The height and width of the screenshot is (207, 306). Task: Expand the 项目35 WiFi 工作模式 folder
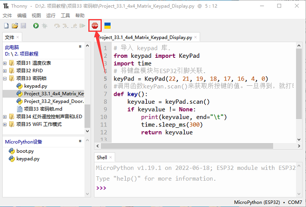[5, 124]
